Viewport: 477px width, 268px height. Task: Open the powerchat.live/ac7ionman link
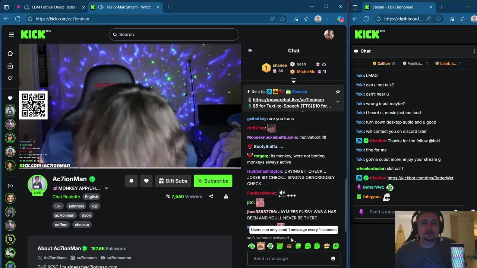pos(288,100)
